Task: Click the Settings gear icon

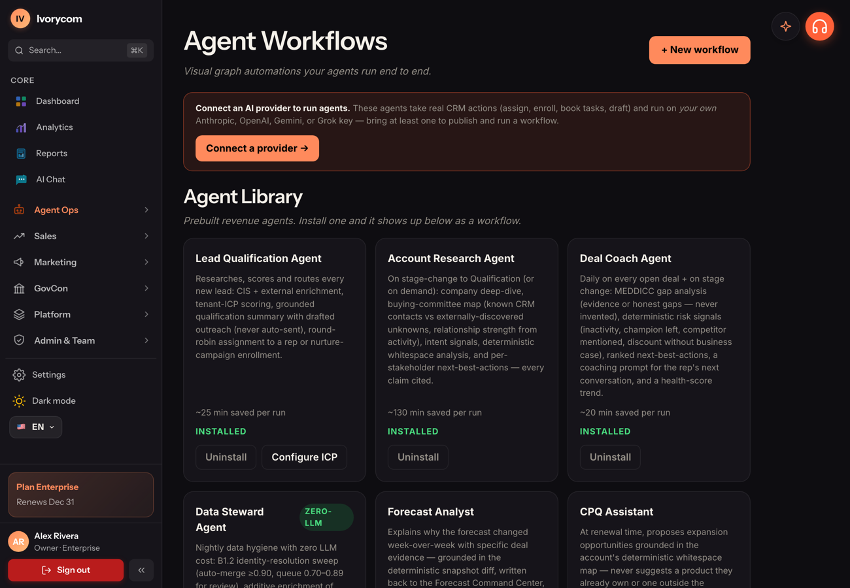Action: pyautogui.click(x=19, y=375)
